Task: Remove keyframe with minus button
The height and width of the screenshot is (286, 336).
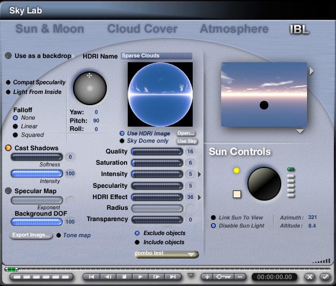Action: tap(240, 277)
